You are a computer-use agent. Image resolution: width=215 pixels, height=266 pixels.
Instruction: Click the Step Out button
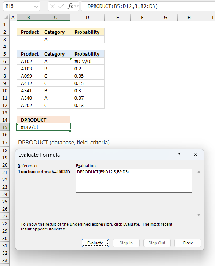(x=157, y=243)
